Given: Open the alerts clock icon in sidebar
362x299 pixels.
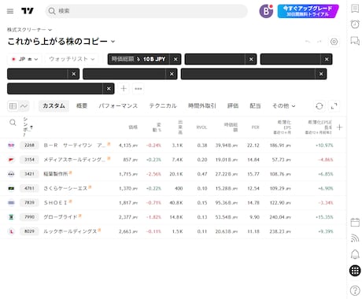Looking at the screenshot, I should (355, 24).
